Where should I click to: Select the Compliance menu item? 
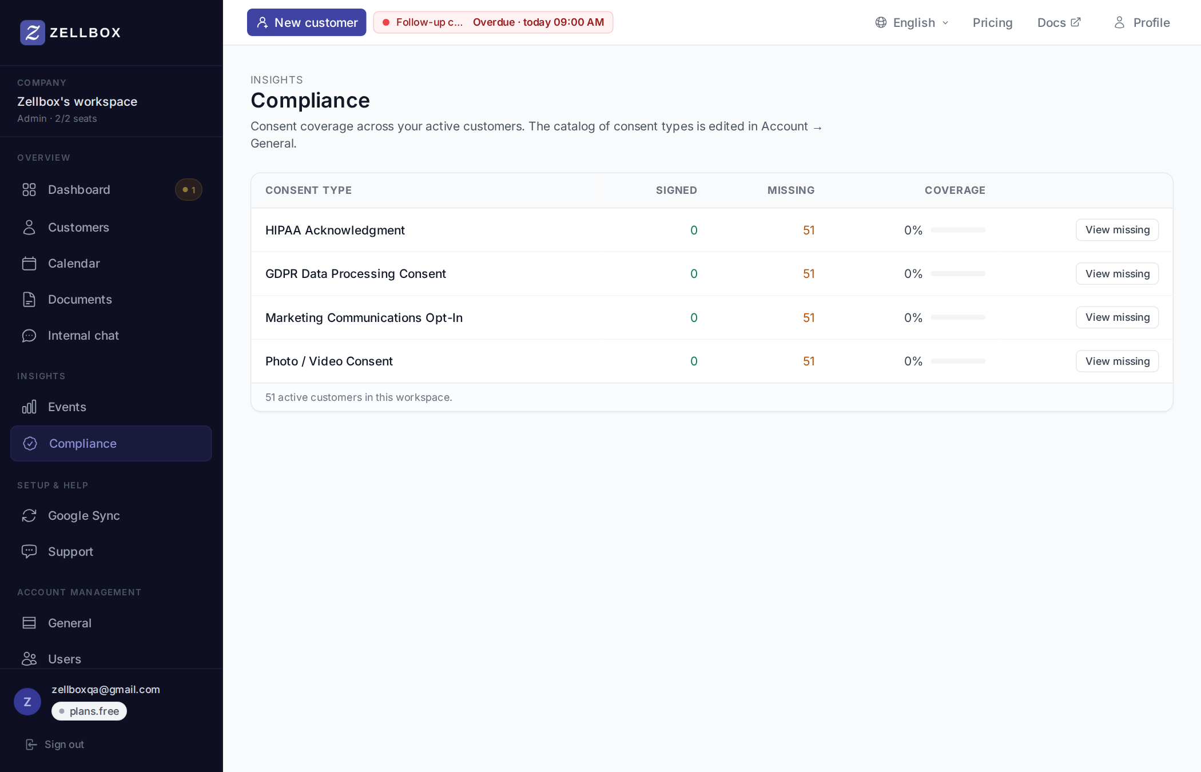click(x=111, y=444)
